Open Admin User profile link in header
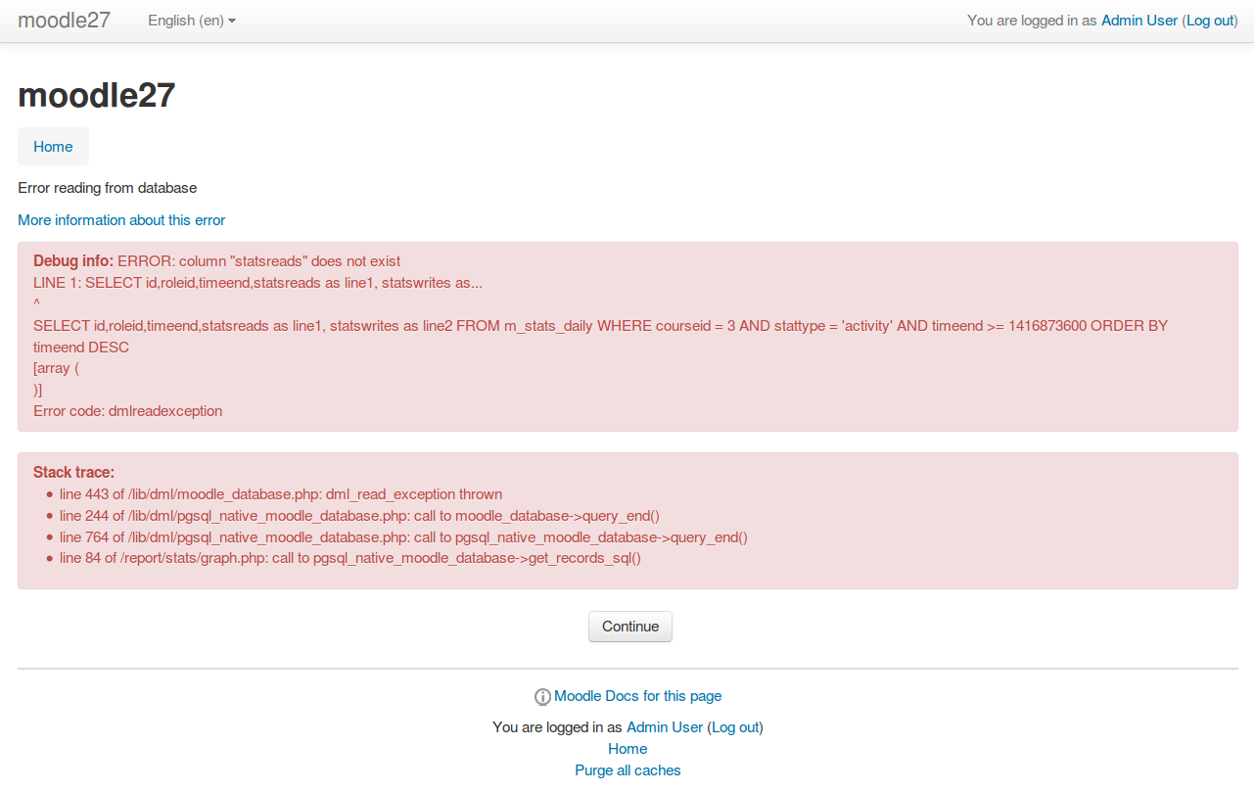 pyautogui.click(x=1139, y=21)
